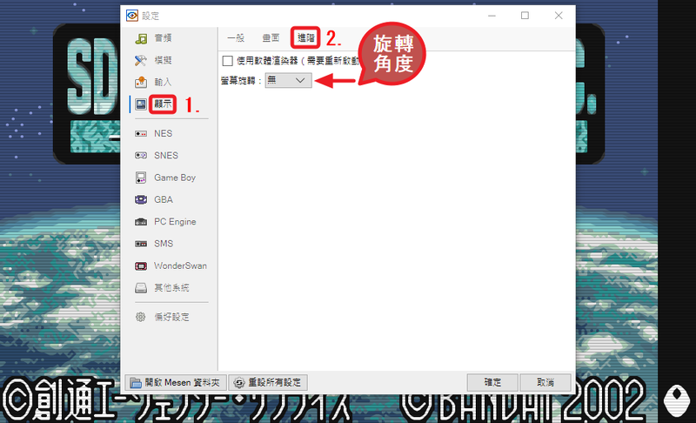Maximize the settings window

click(525, 16)
